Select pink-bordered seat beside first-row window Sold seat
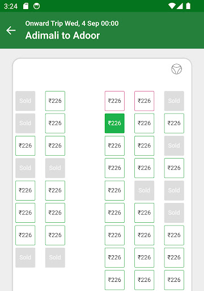Viewport: 204px width, 291px height. pos(144,101)
